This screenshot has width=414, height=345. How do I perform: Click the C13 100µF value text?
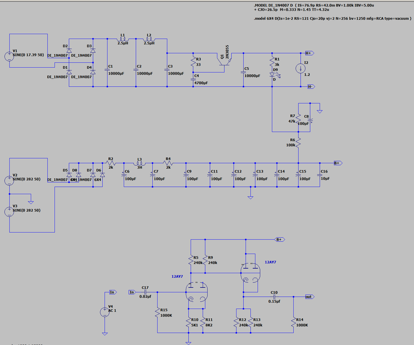pos(262,179)
